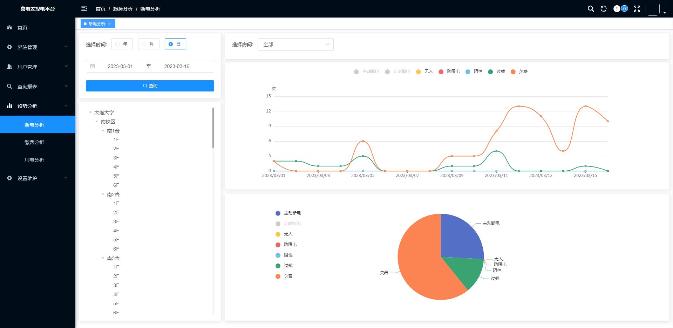Viewport: 673px width, 328px height.
Task: Select 5F under 南3舍
Action: pyautogui.click(x=116, y=303)
